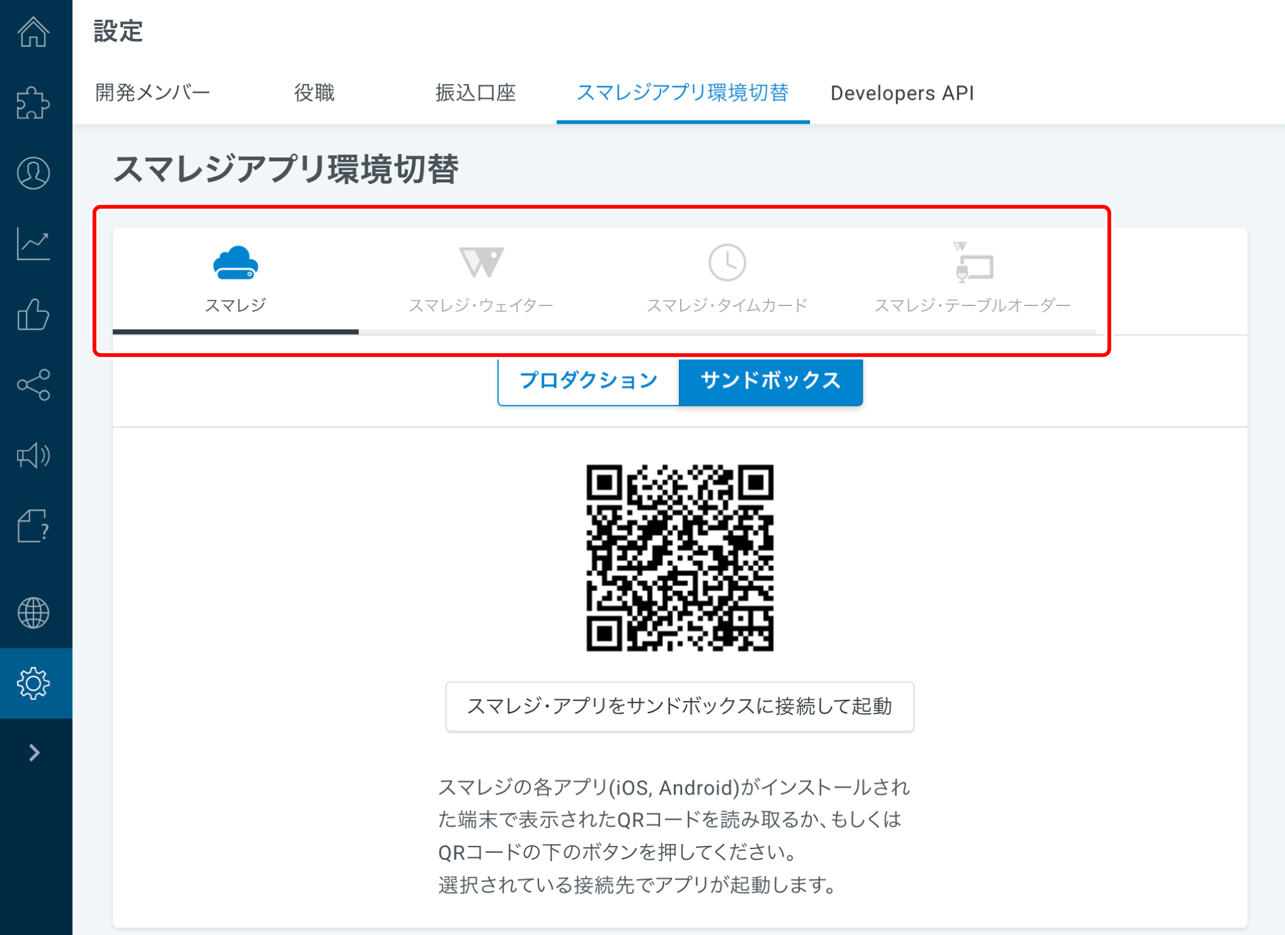Click the 設定 page title

[119, 31]
